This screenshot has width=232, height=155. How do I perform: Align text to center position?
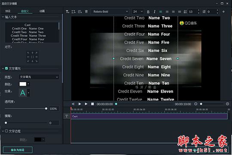point(32,57)
